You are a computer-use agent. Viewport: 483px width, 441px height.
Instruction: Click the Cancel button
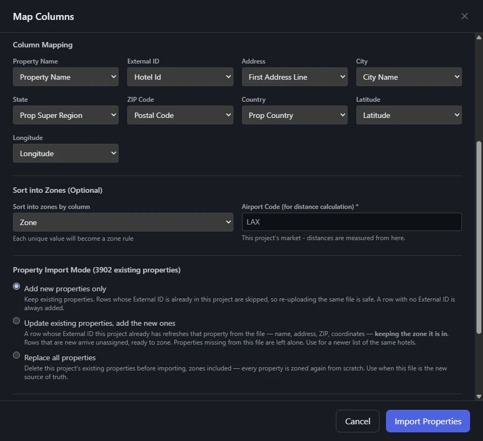(x=357, y=421)
